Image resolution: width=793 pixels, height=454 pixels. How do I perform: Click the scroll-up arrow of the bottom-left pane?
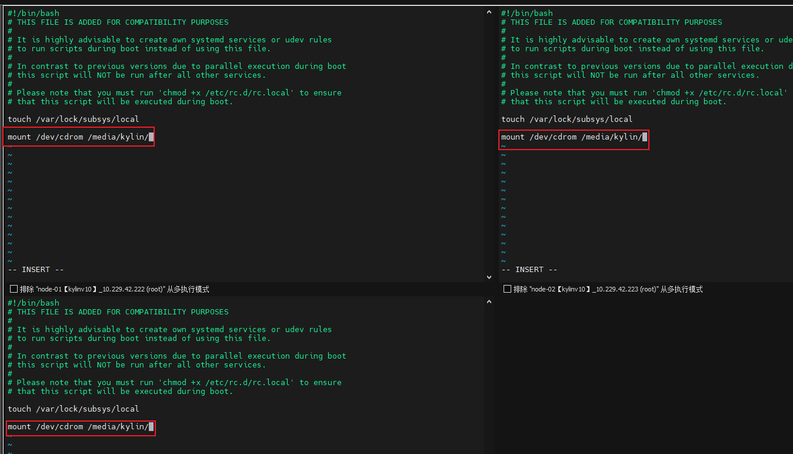(488, 301)
